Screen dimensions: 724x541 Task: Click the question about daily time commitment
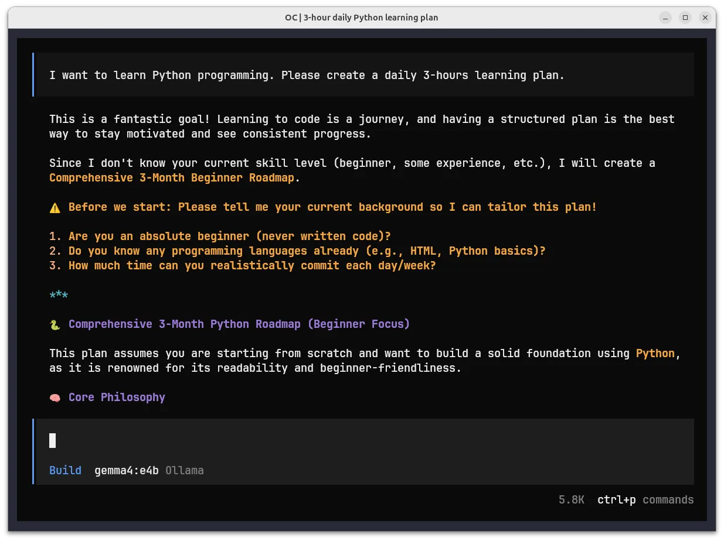(x=252, y=266)
